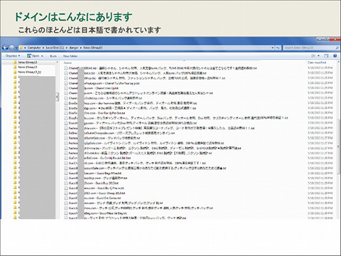Expand the dropdown arrow next to Open
The height and width of the screenshot is (256, 341).
(42, 56)
